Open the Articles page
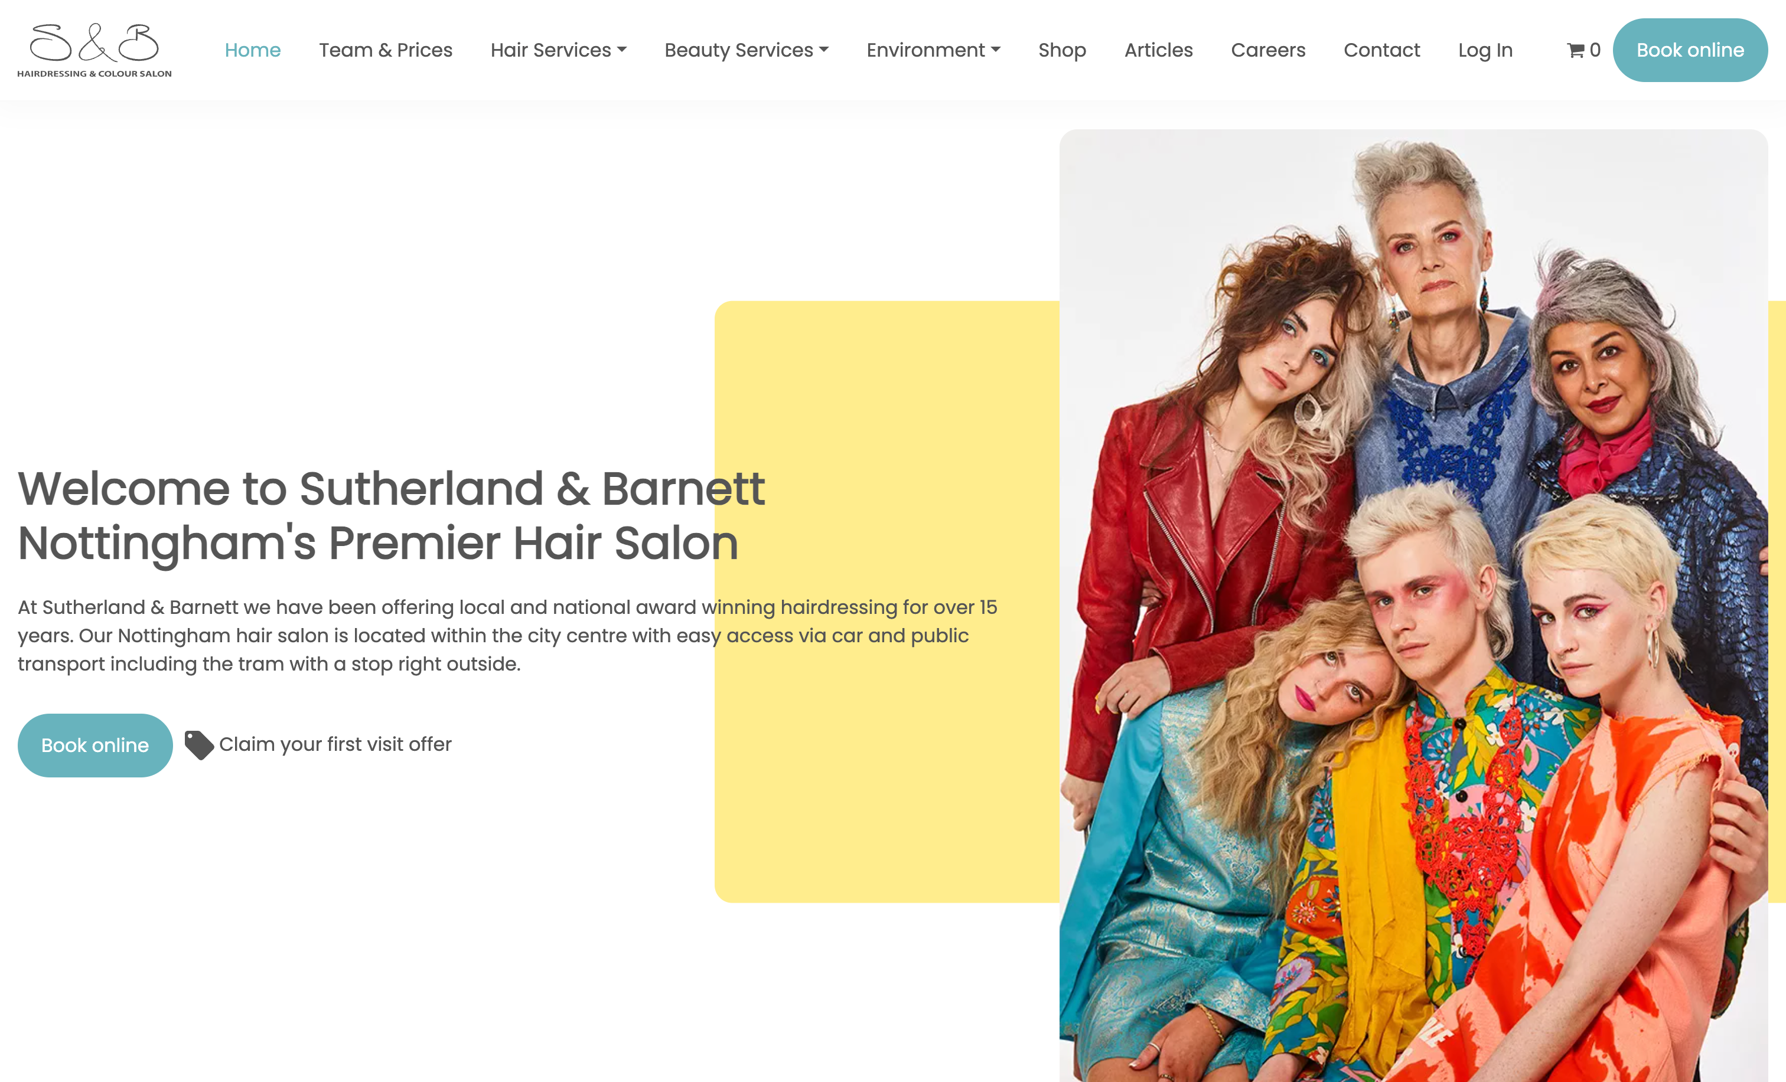 [1158, 50]
